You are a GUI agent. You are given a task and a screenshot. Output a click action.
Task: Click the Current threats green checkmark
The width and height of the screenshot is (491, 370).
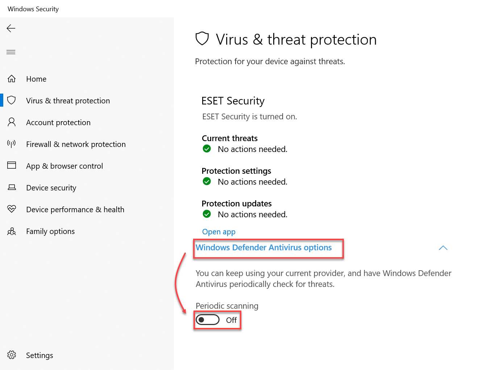tap(207, 149)
